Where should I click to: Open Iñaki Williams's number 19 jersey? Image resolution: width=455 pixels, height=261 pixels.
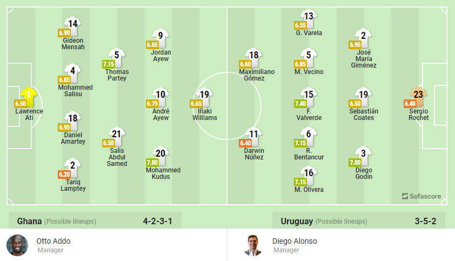click(x=204, y=96)
